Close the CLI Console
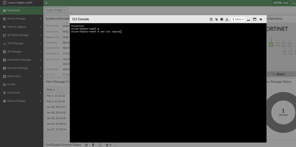Screen dimensions: 296x147 (x=261, y=19)
